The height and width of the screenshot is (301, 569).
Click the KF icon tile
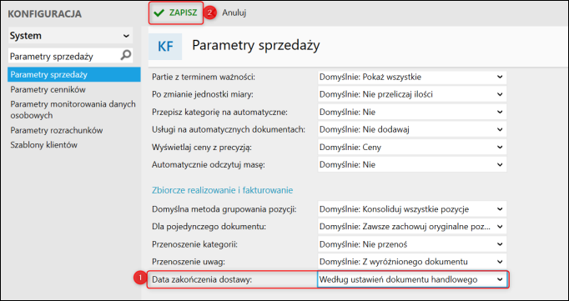pyautogui.click(x=165, y=47)
